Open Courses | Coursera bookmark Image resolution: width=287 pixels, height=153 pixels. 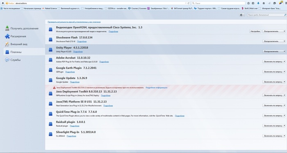coord(137,9)
